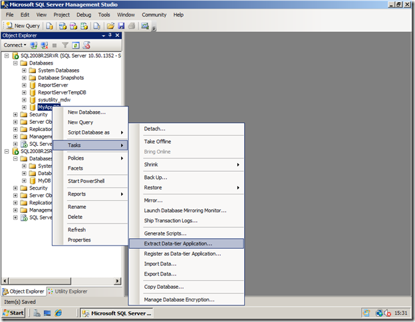
Task: Collapse the first SQL2008R2SRVR server node
Action: pyautogui.click(x=7, y=56)
